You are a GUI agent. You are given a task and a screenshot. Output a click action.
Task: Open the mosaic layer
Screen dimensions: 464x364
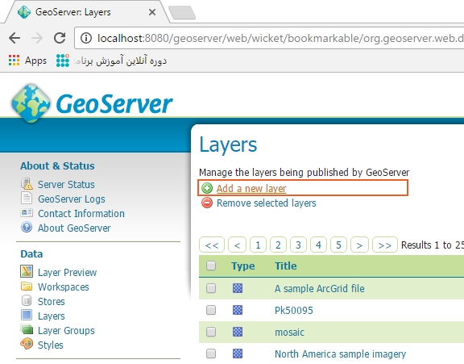tap(289, 333)
